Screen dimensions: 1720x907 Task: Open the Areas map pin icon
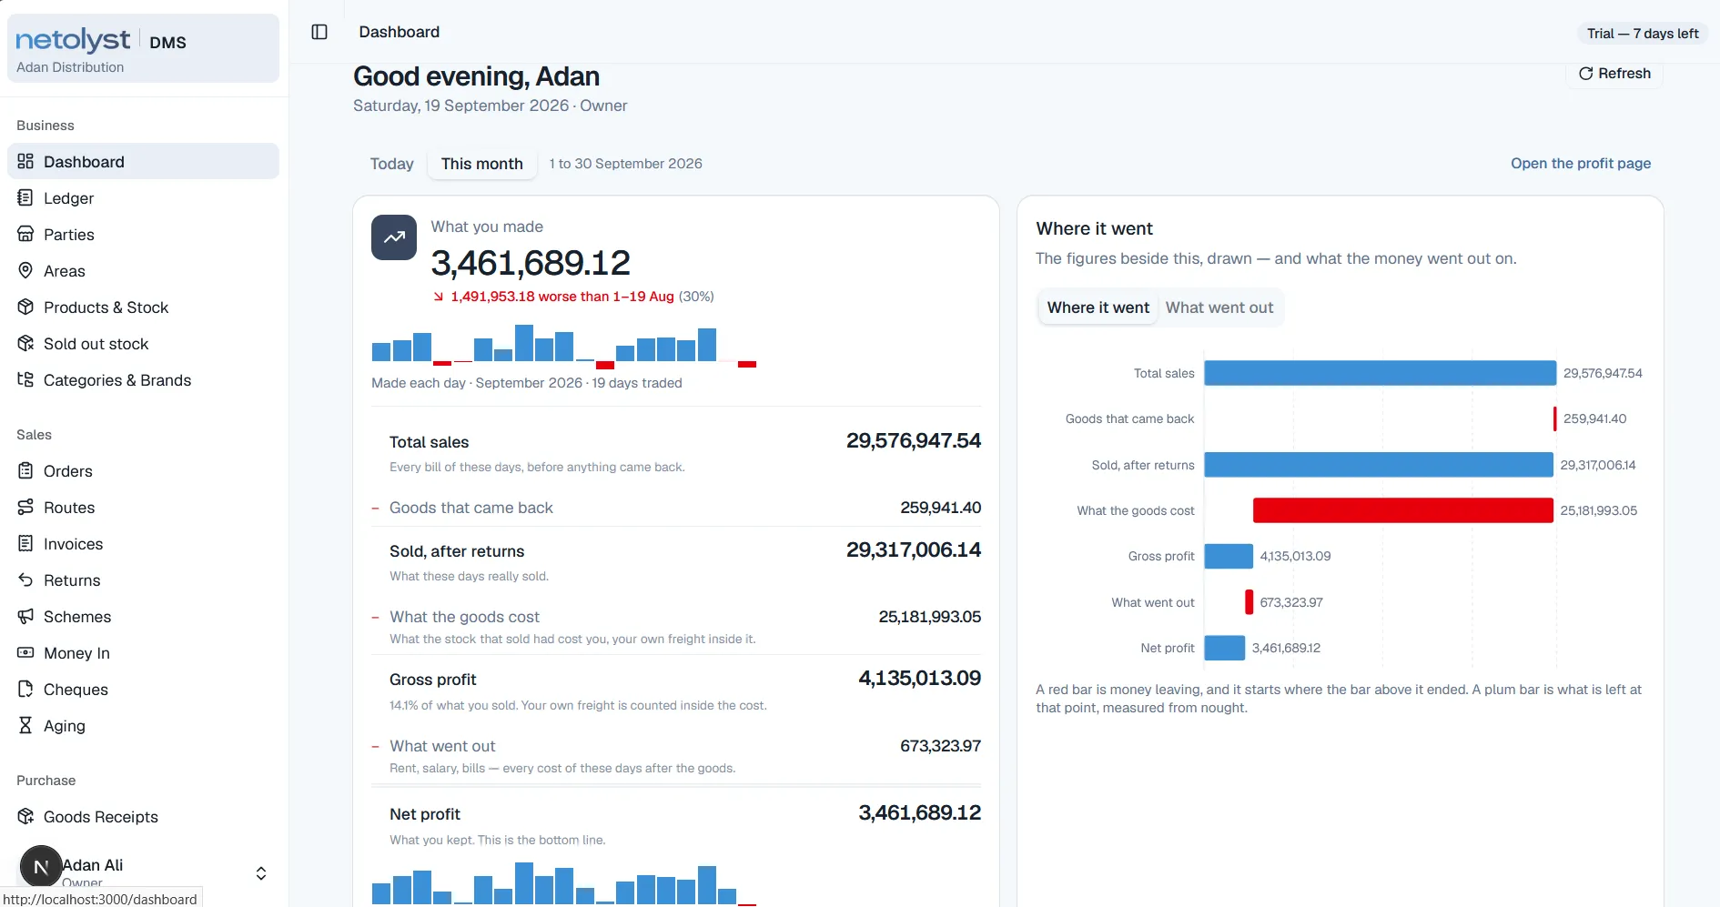25,270
